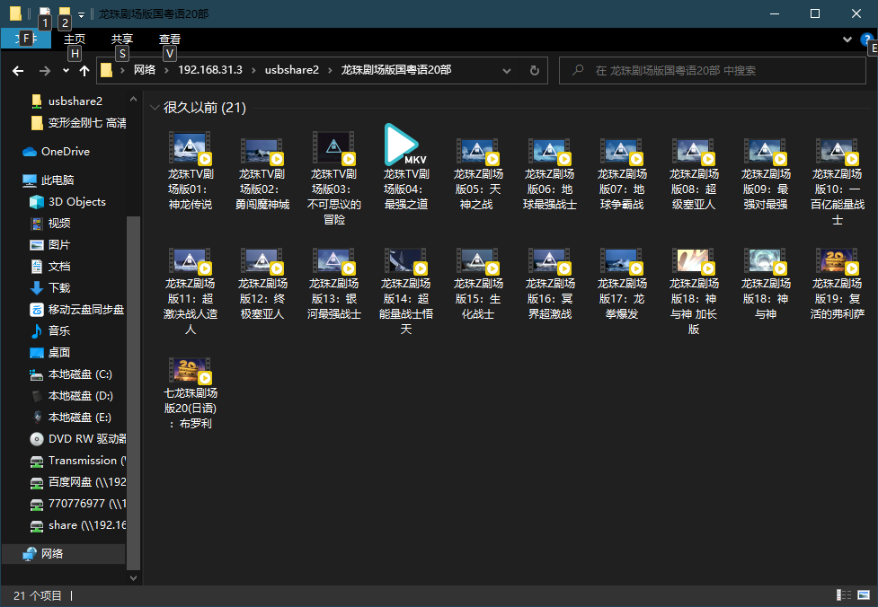Select 龙珠Z剧场版14：超能量战士悟天
This screenshot has height=607, width=878.
(406, 291)
